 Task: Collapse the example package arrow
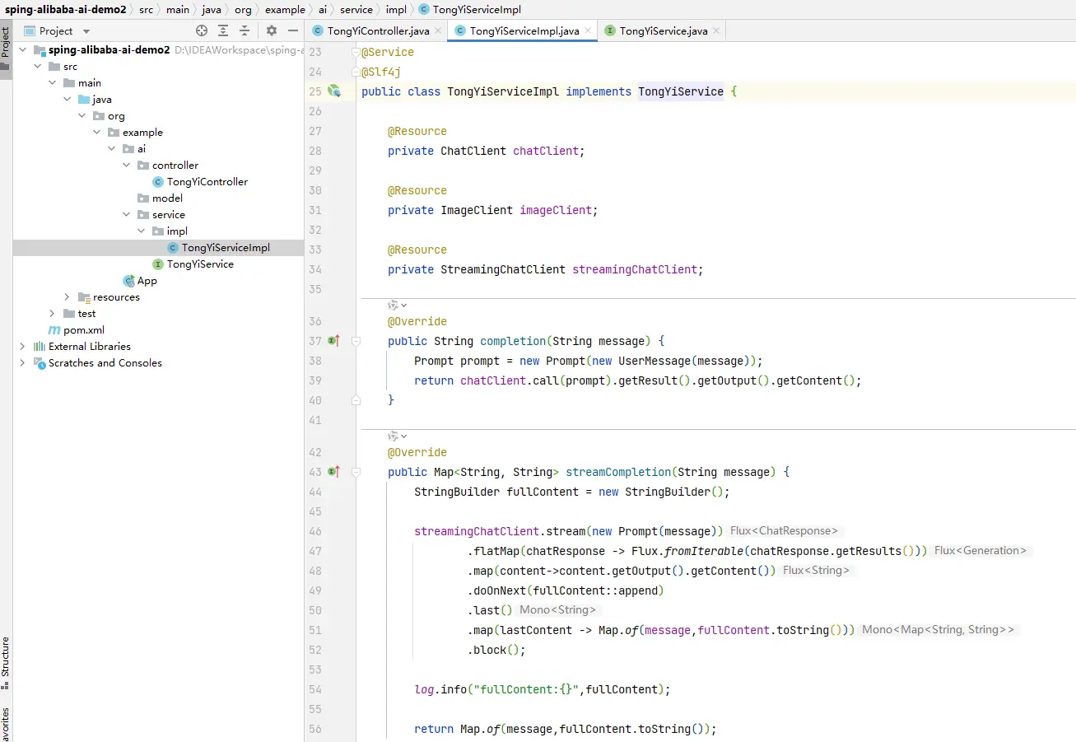tap(96, 133)
